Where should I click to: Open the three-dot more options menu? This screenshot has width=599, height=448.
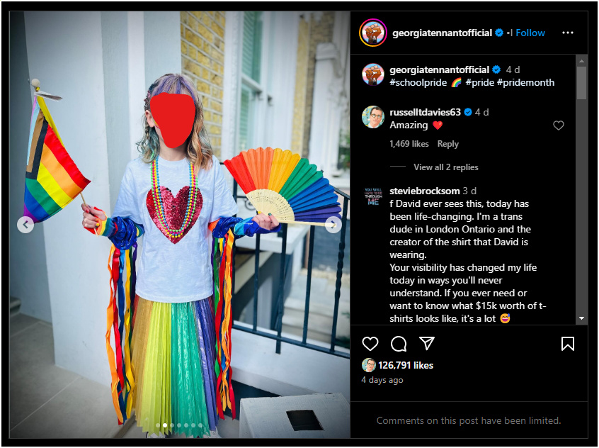click(568, 33)
